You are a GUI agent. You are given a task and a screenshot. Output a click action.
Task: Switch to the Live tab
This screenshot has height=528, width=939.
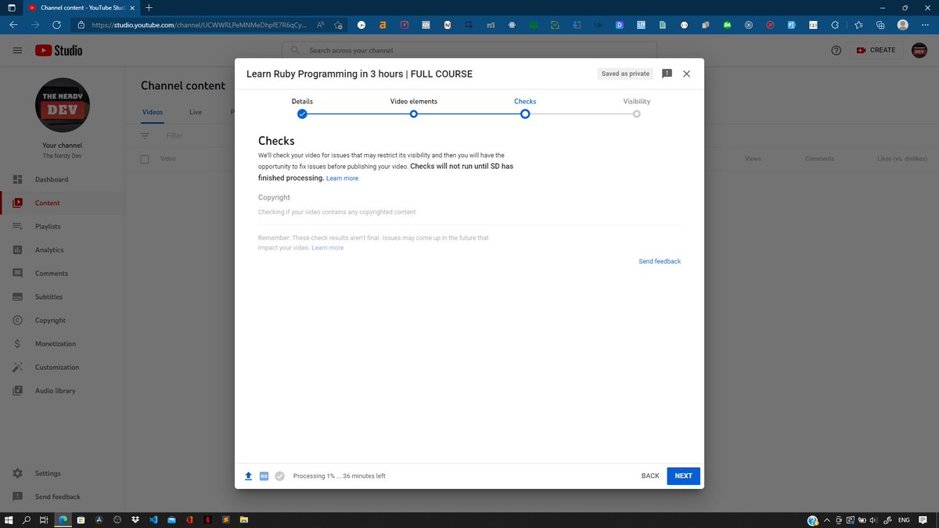click(x=196, y=112)
